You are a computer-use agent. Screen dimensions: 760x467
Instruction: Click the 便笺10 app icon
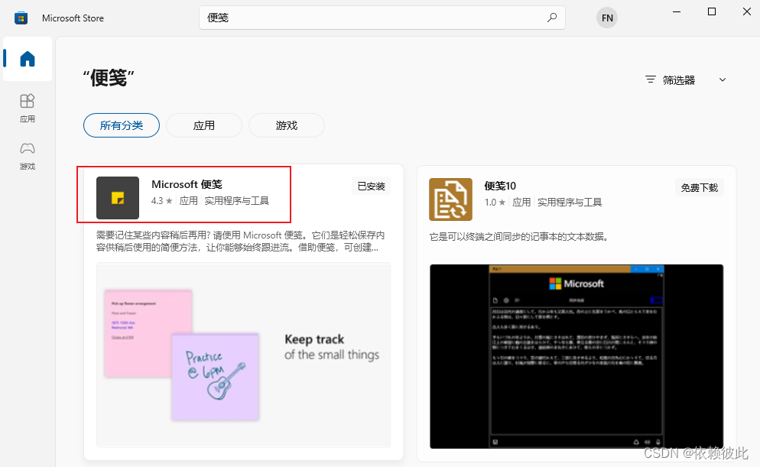(x=451, y=199)
